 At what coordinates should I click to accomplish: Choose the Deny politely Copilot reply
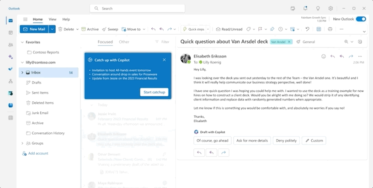pyautogui.click(x=286, y=141)
